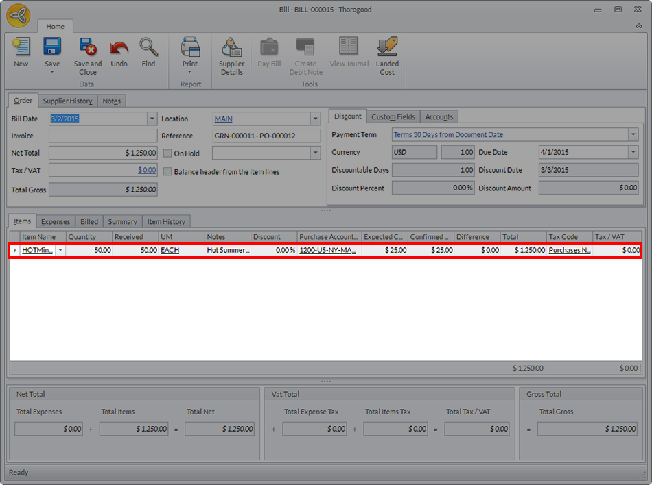Screen dimensions: 652x485
Task: Click the Save and Close icon
Action: [x=88, y=48]
